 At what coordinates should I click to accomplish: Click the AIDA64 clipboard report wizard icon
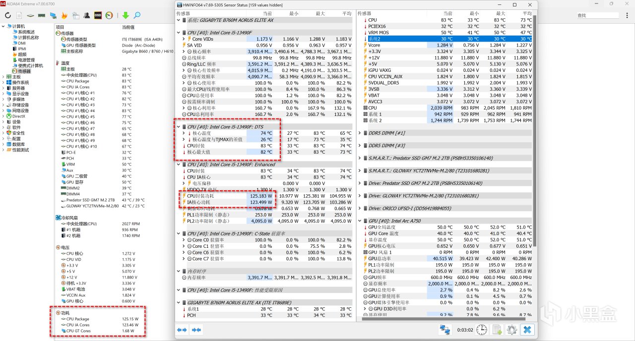tap(75, 15)
